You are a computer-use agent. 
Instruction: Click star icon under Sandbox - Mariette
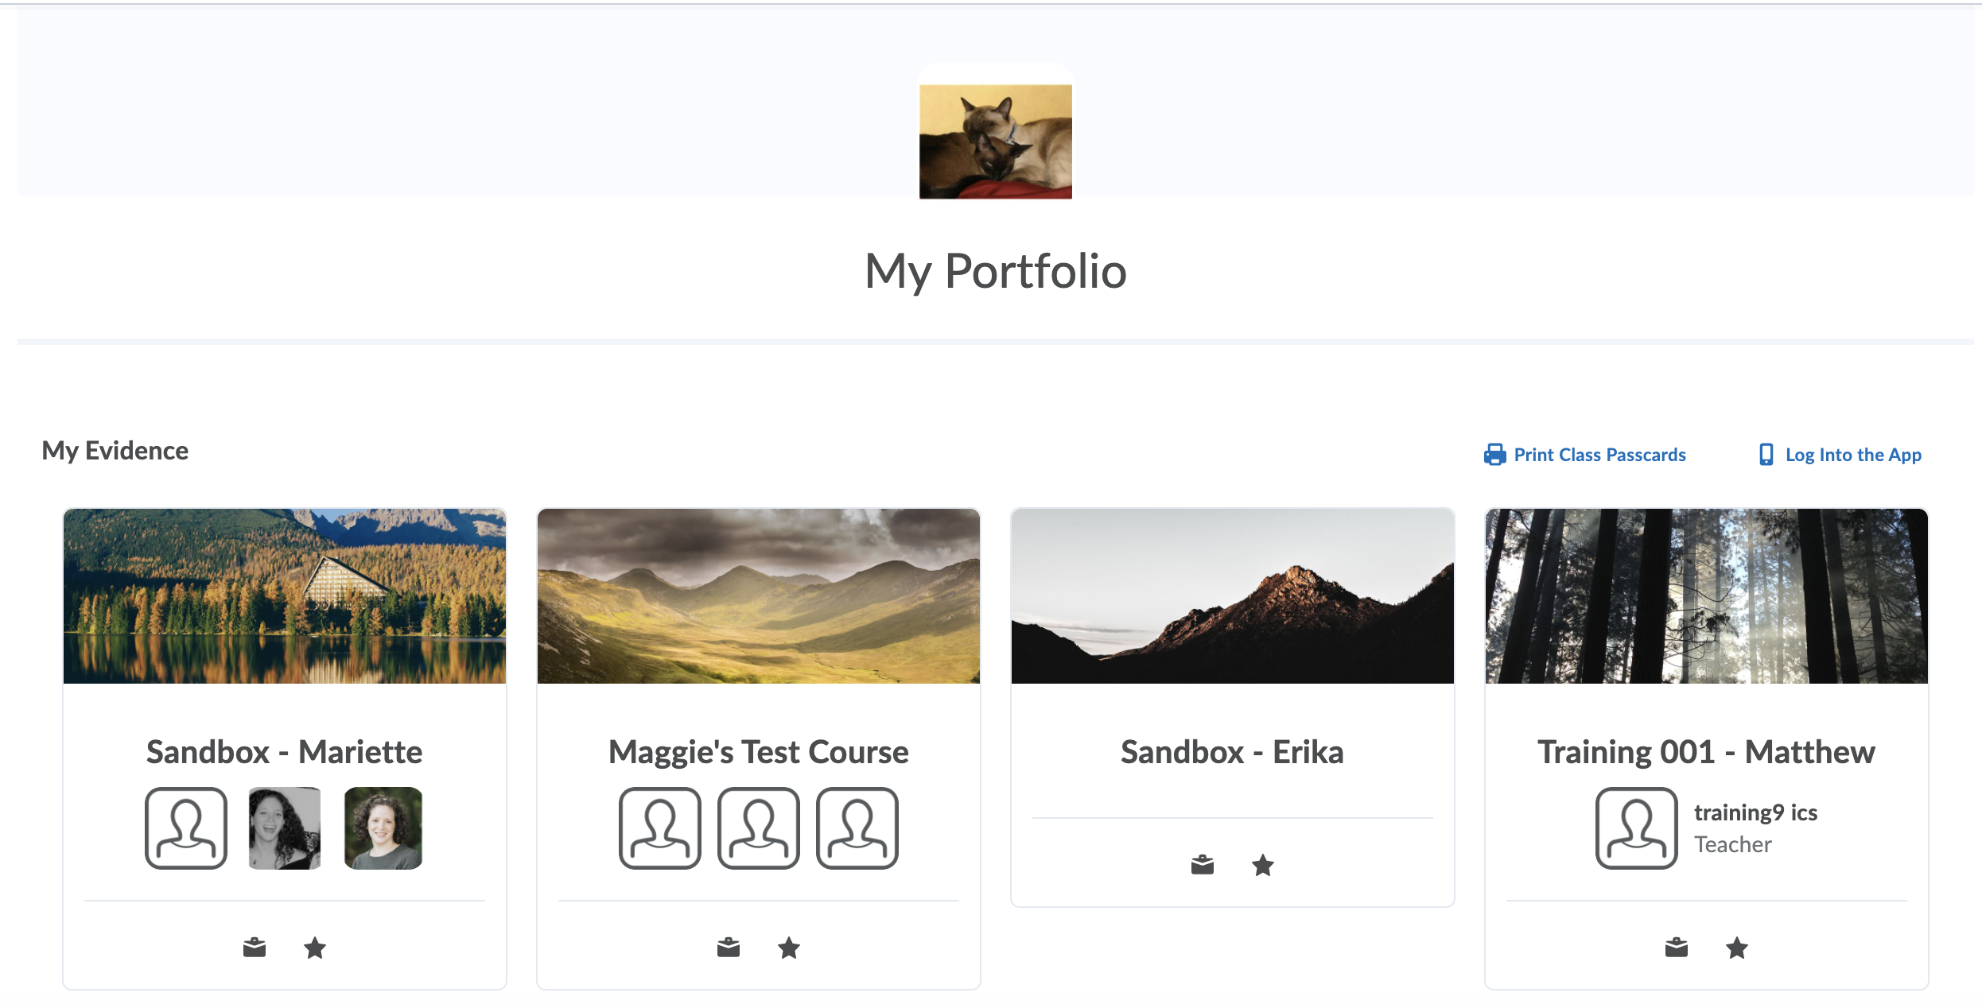point(315,948)
